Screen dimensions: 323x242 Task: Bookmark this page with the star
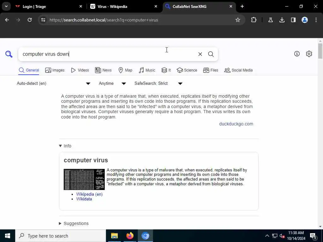238,20
